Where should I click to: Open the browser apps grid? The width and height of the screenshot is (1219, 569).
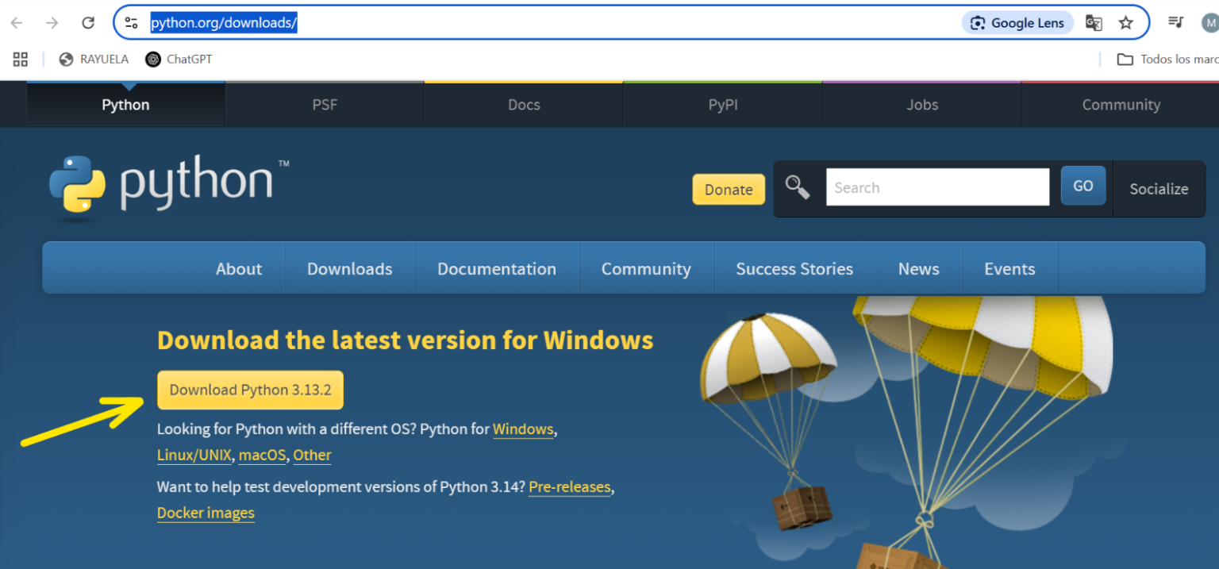20,59
